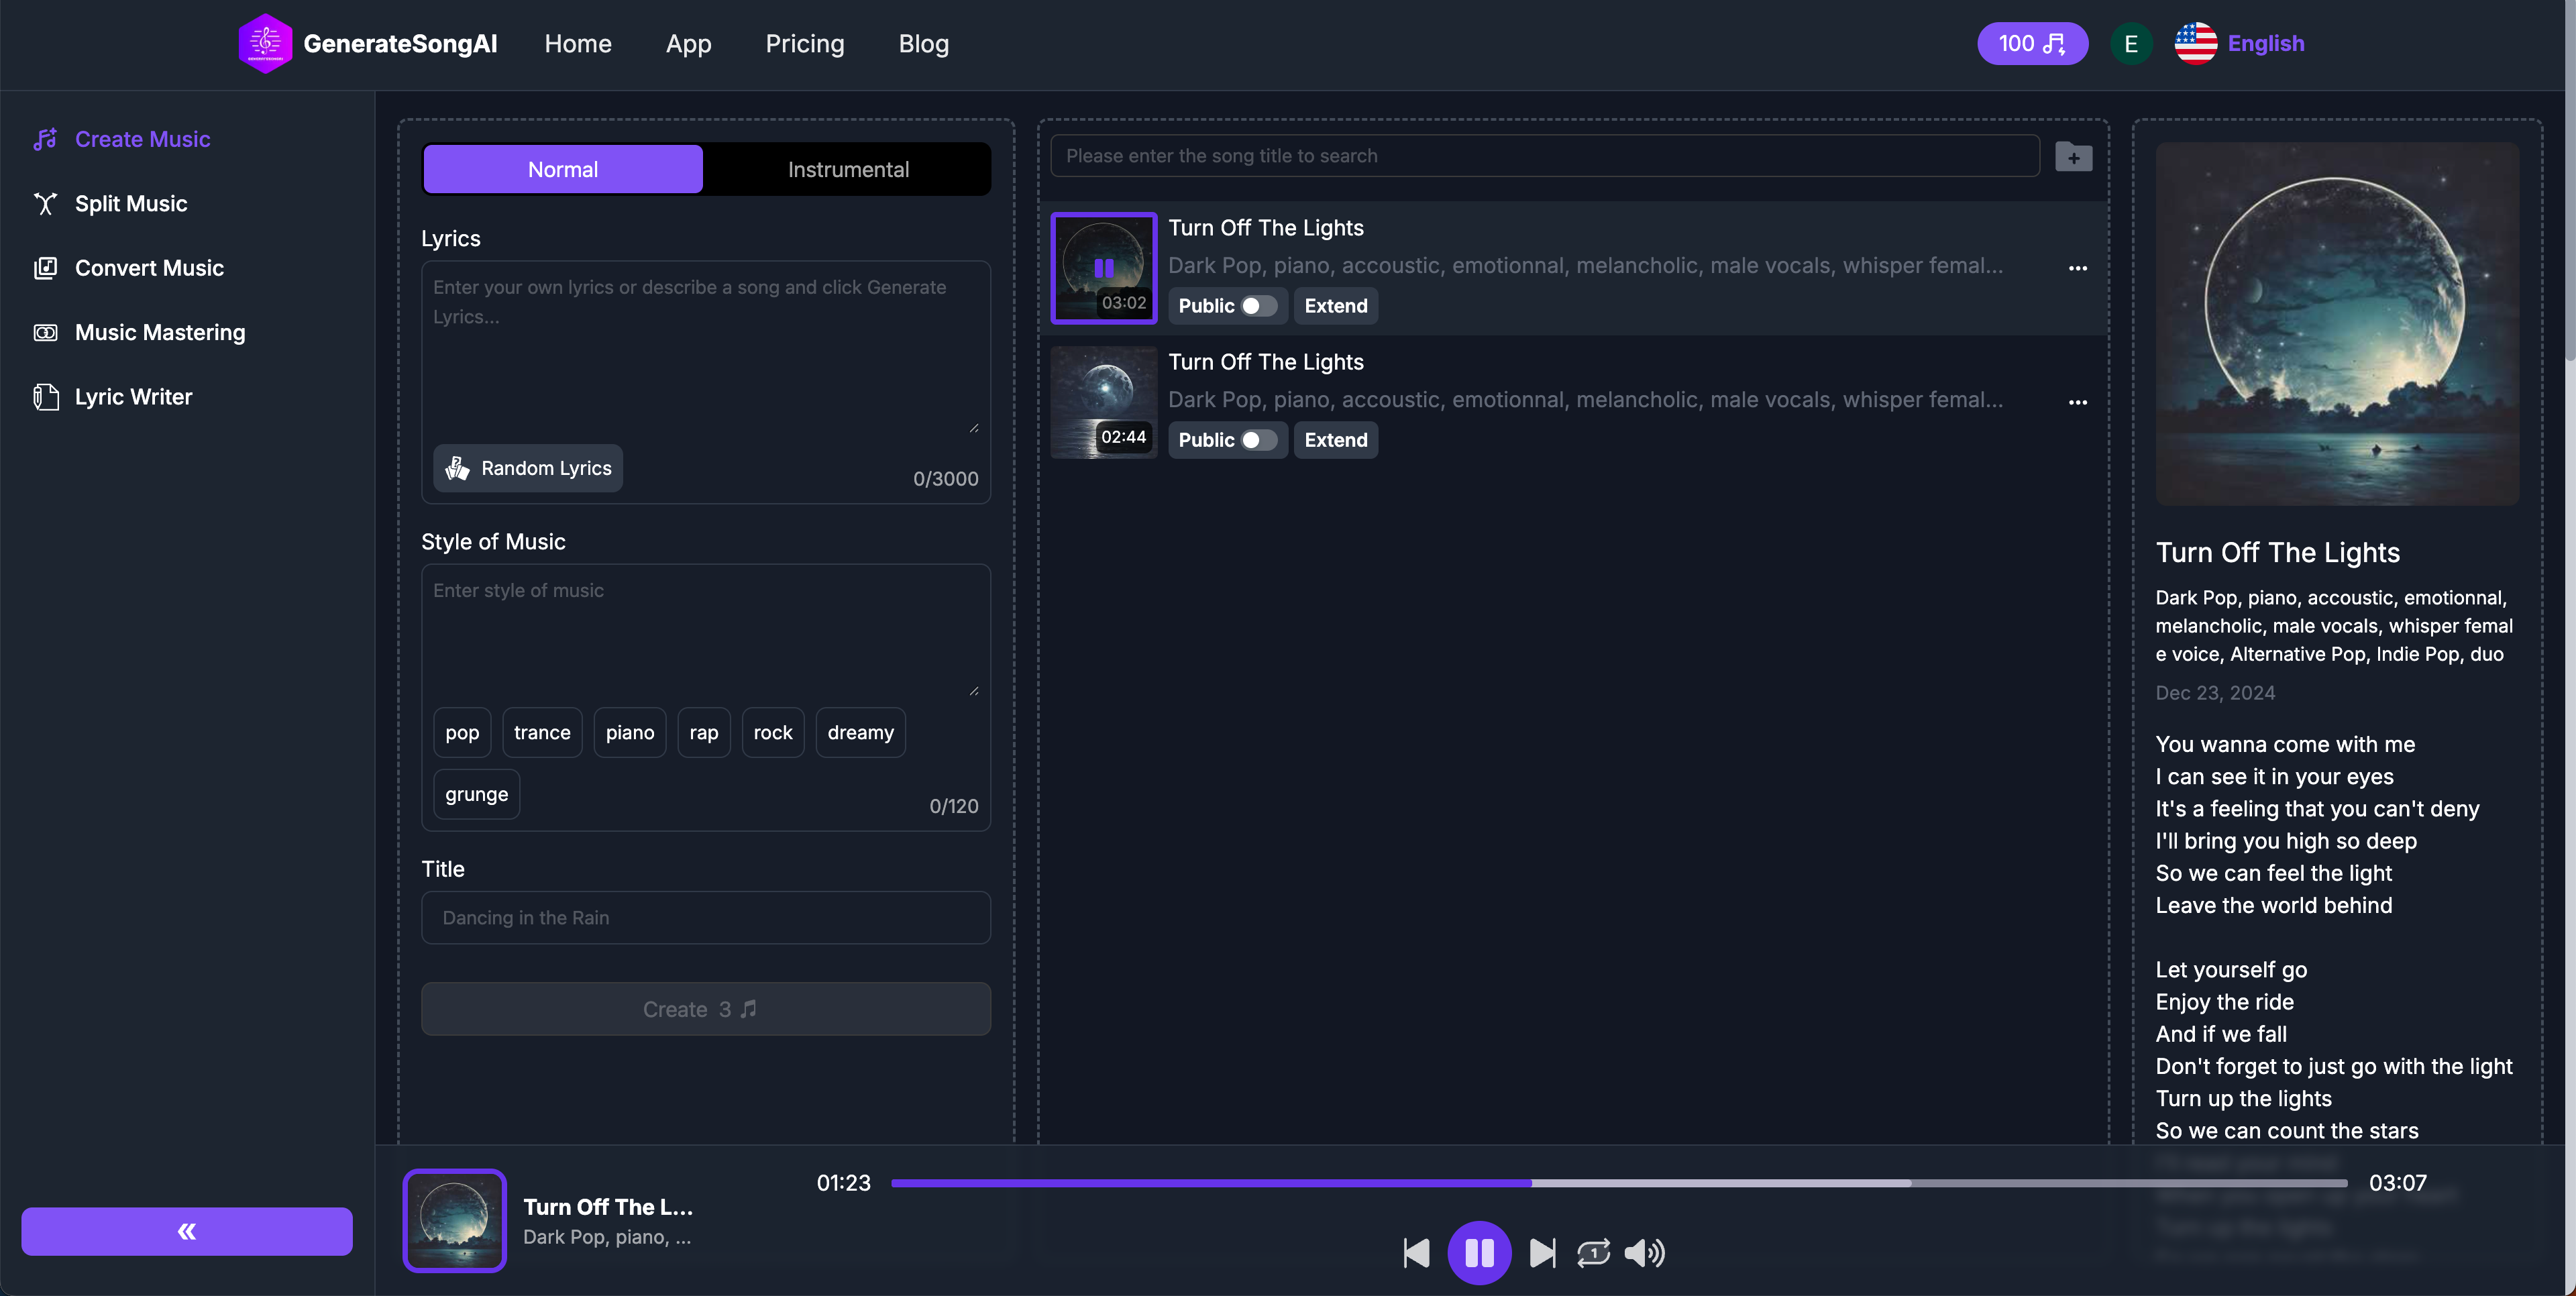The image size is (2576, 1296).
Task: Pause the currently playing track
Action: coord(1480,1252)
